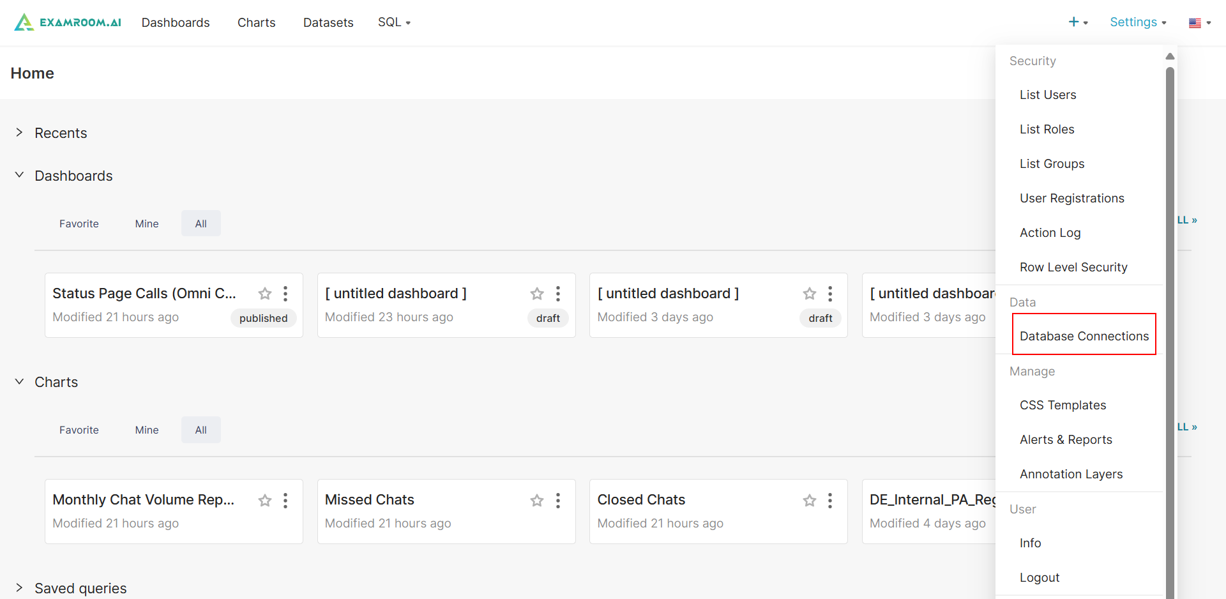The height and width of the screenshot is (599, 1226).
Task: Open the Charts page from top navigation
Action: click(x=256, y=22)
